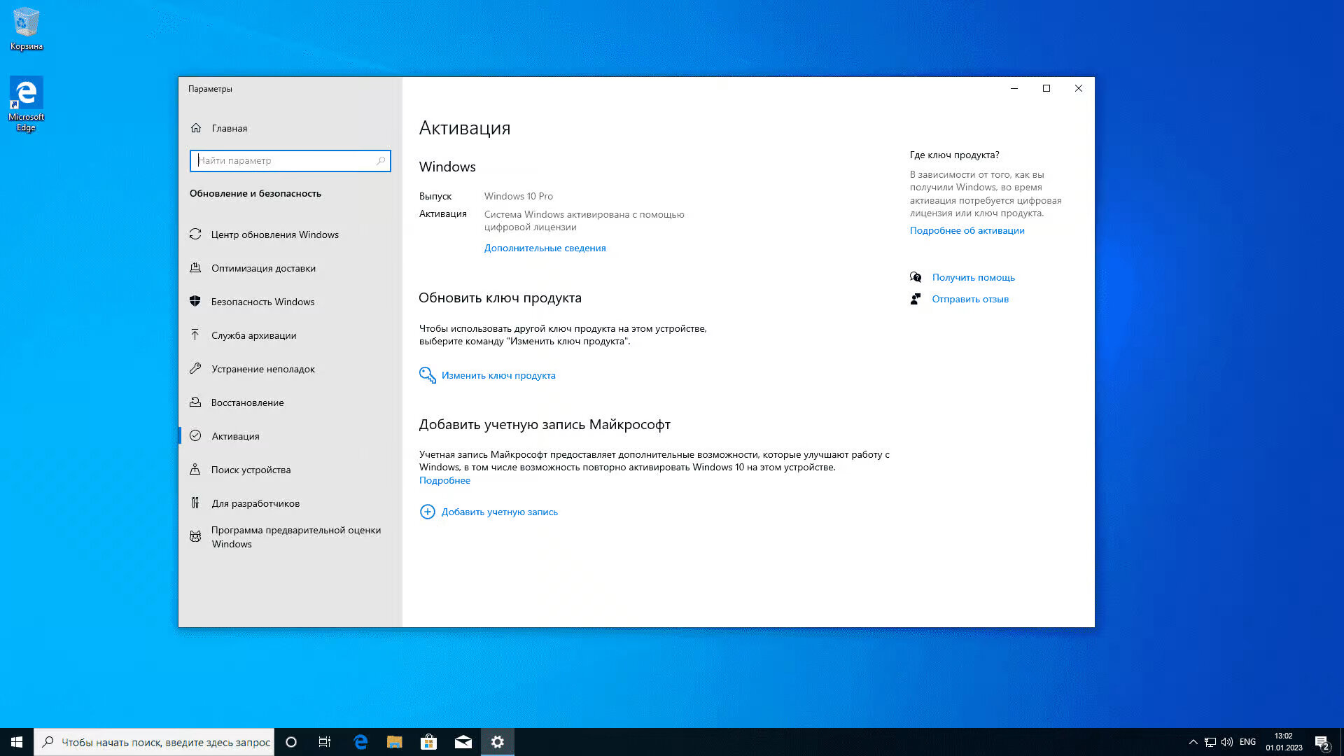This screenshot has width=1344, height=756.
Task: Open Подробнее об активации link
Action: (x=967, y=230)
